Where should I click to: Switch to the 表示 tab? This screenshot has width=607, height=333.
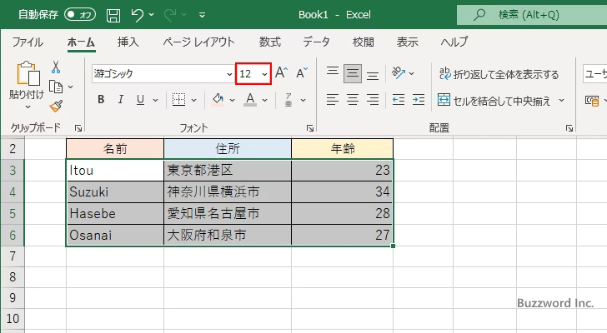pos(407,42)
